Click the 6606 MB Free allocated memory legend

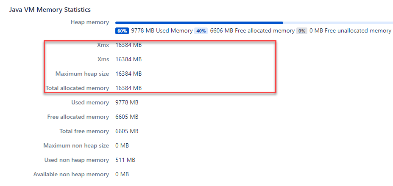tap(252, 31)
